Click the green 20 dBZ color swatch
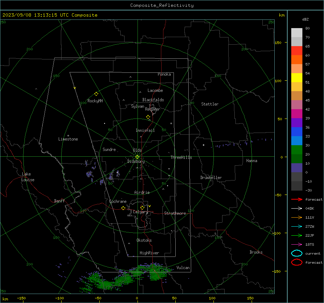 (x=297, y=150)
